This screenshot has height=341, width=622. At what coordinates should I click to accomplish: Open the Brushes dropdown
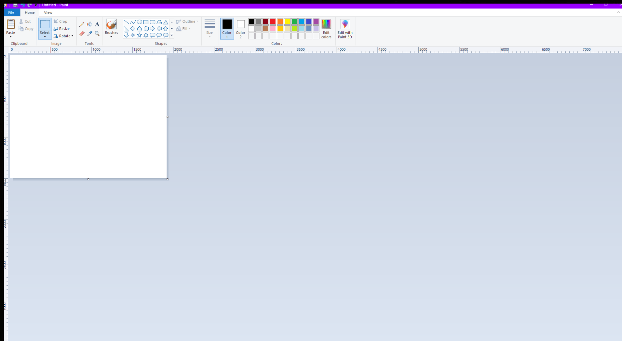coord(111,28)
